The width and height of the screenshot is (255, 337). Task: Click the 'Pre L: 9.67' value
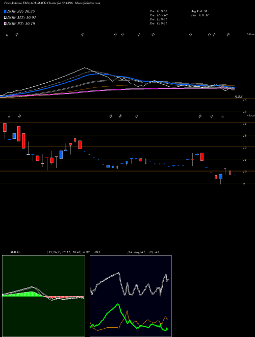[x=159, y=19]
